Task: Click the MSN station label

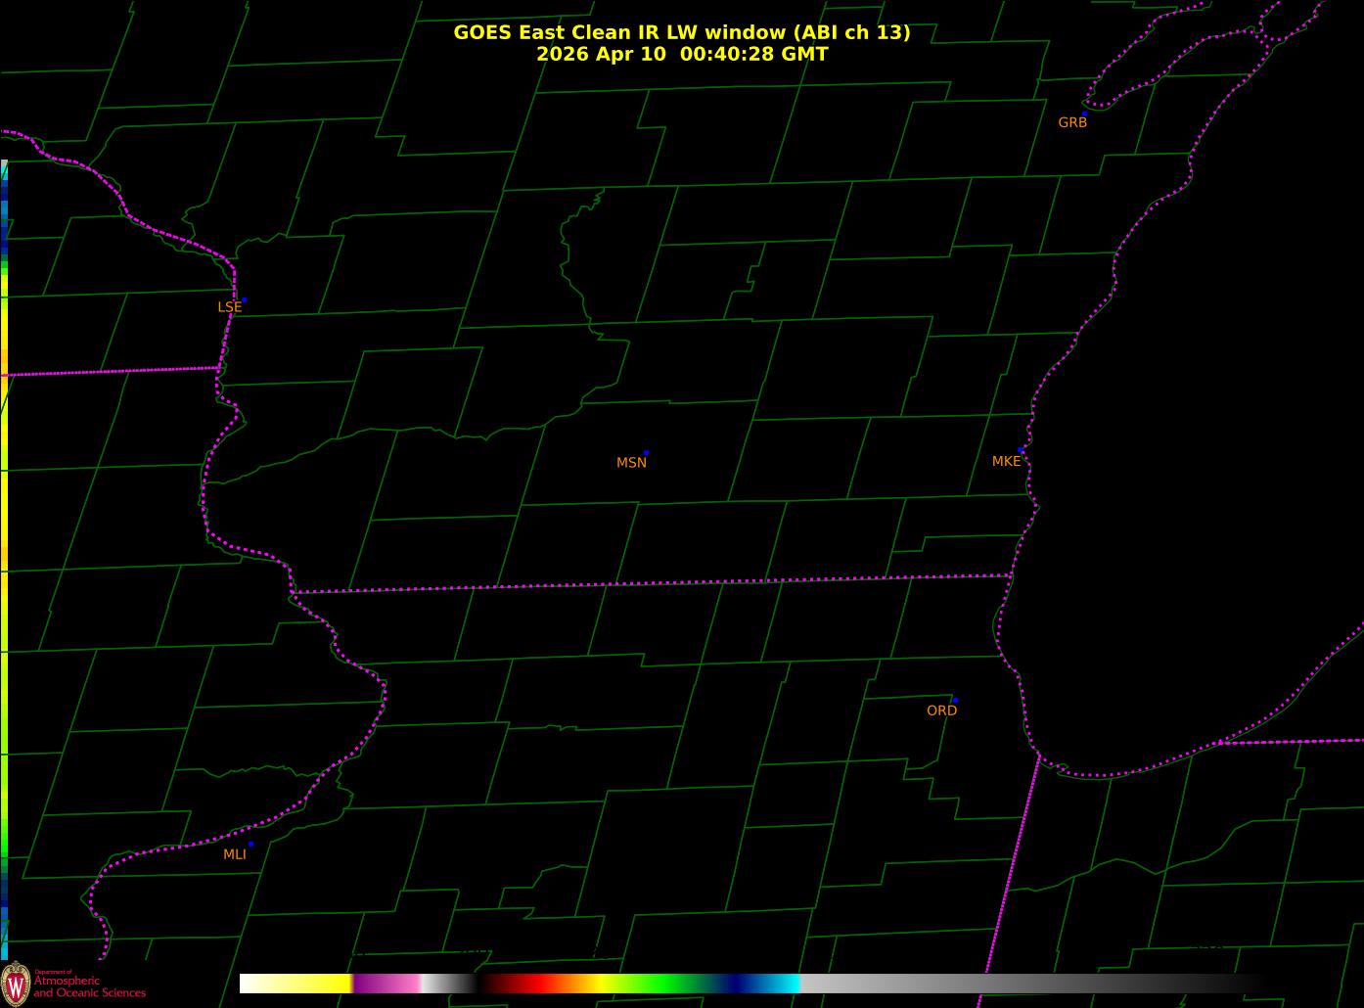Action: click(x=631, y=462)
